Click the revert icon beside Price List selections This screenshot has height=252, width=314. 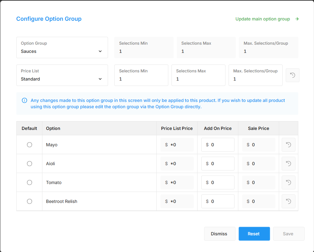(293, 75)
